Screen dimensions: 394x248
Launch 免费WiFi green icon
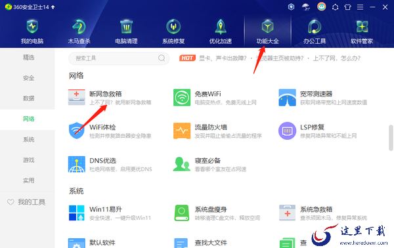click(182, 97)
